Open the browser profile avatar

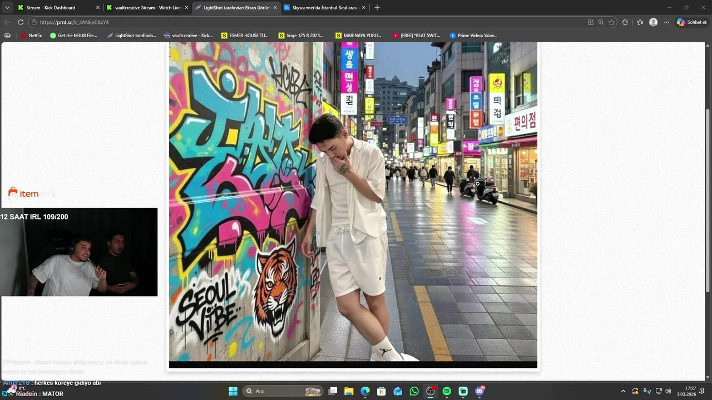tap(654, 22)
